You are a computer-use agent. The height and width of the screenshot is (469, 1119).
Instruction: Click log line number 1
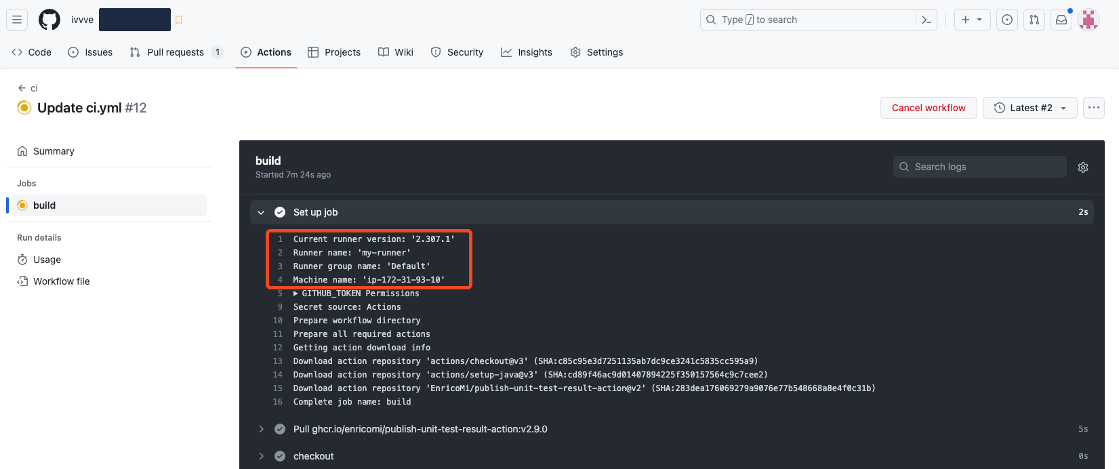pos(280,239)
